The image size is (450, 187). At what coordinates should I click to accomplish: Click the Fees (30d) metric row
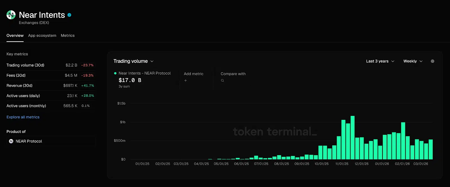51,75
